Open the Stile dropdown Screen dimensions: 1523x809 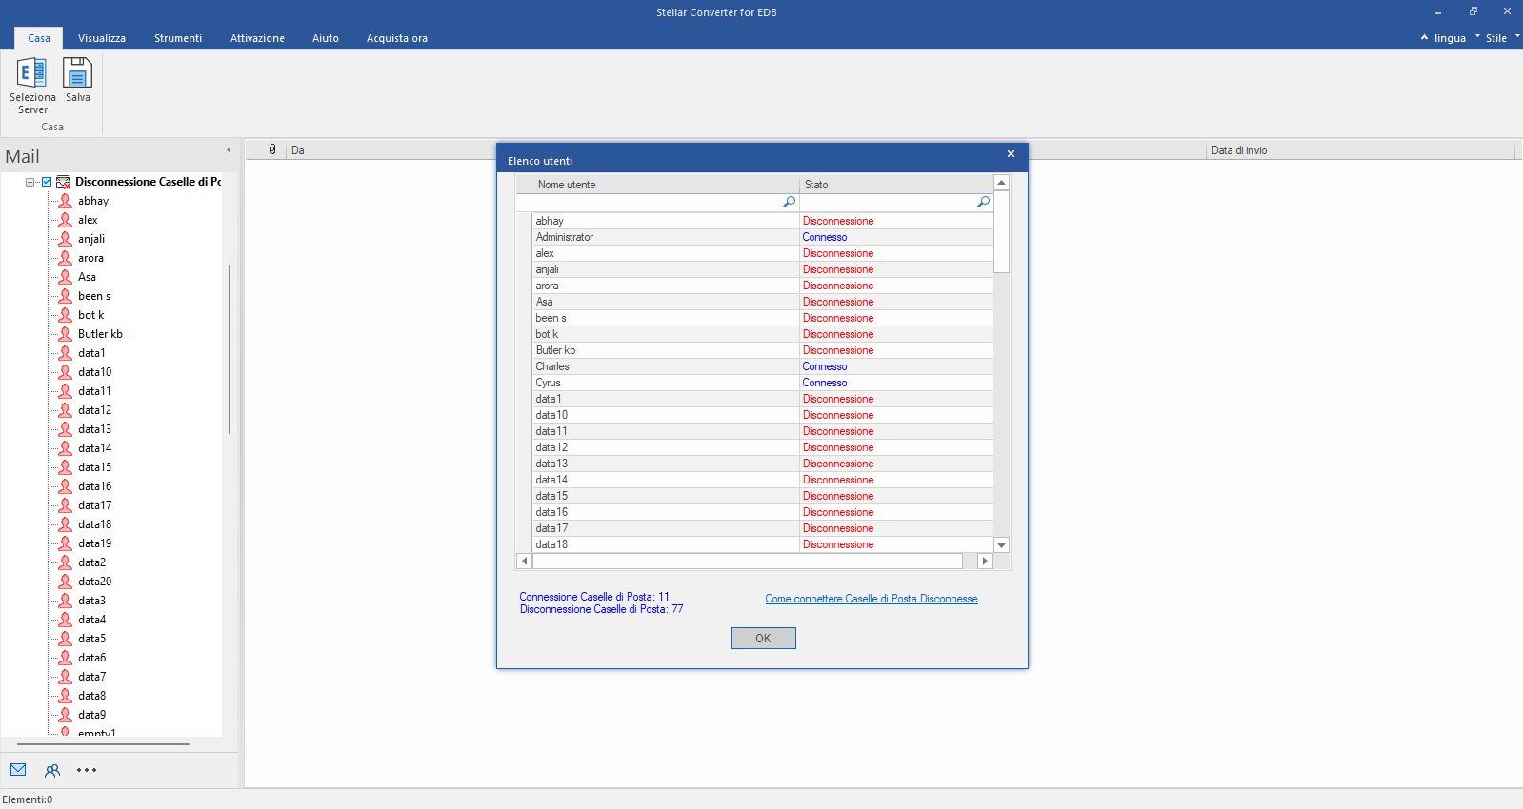[1496, 38]
